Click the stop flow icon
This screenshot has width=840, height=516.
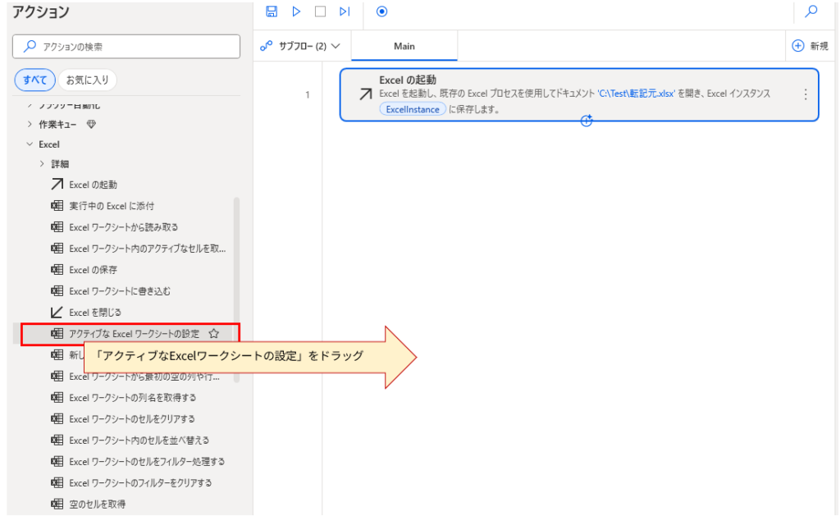point(320,11)
